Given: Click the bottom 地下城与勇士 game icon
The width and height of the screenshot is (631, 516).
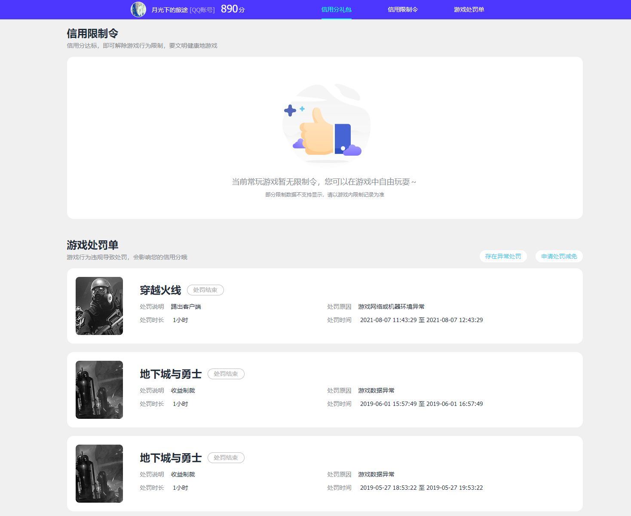Looking at the screenshot, I should [x=99, y=473].
